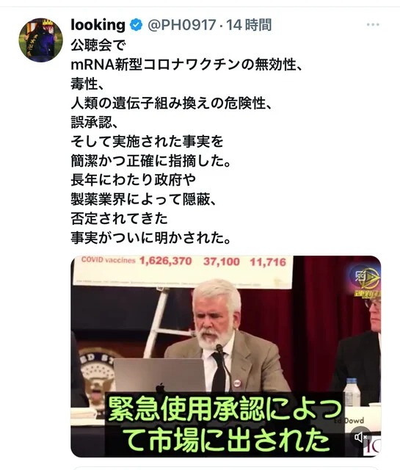Click the red "1,626,370" figure in video

(165, 261)
